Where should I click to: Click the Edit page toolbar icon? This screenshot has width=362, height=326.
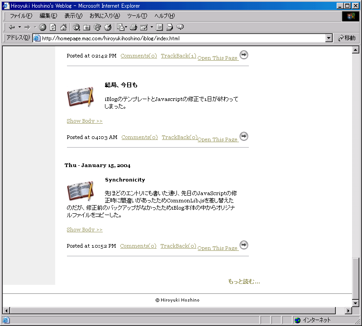tap(144, 27)
